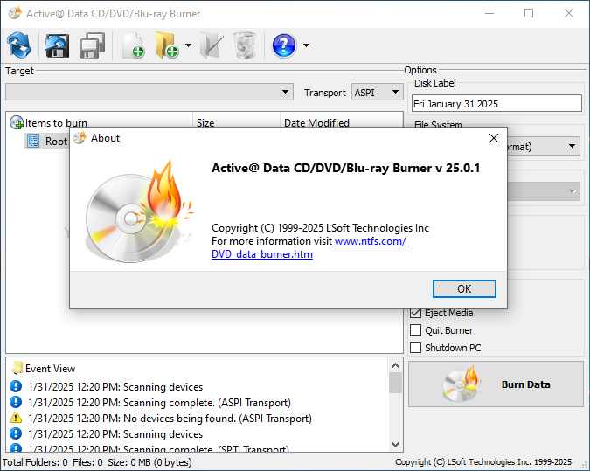
Task: Click the status bar copyright text
Action: click(483, 462)
